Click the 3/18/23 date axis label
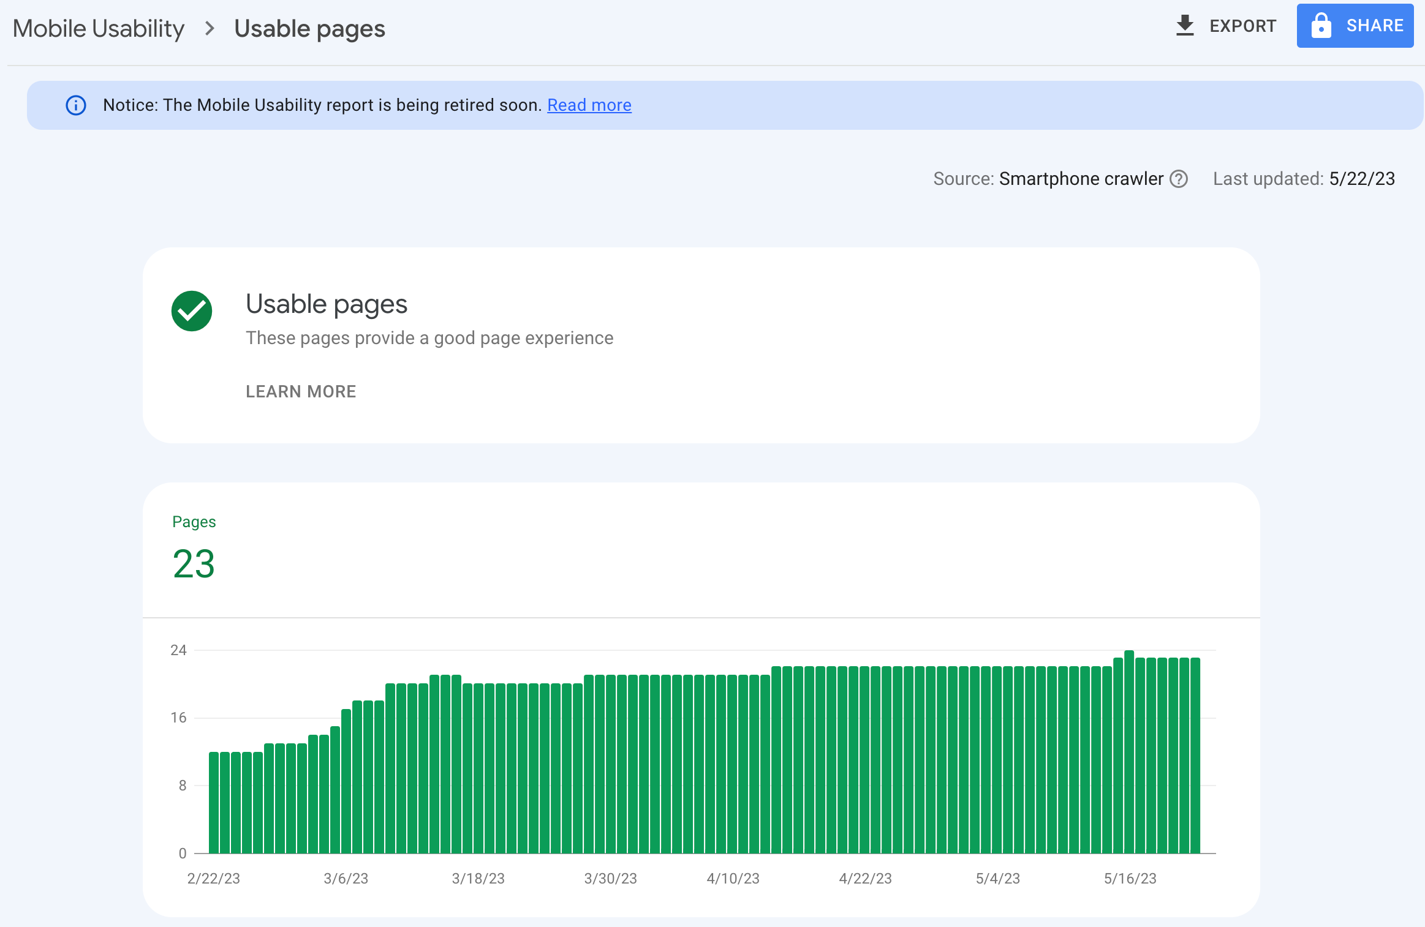Image resolution: width=1425 pixels, height=927 pixels. [478, 879]
